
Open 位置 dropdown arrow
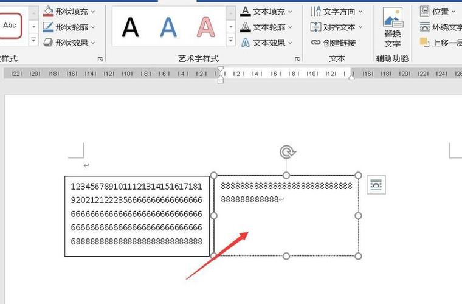click(x=453, y=12)
